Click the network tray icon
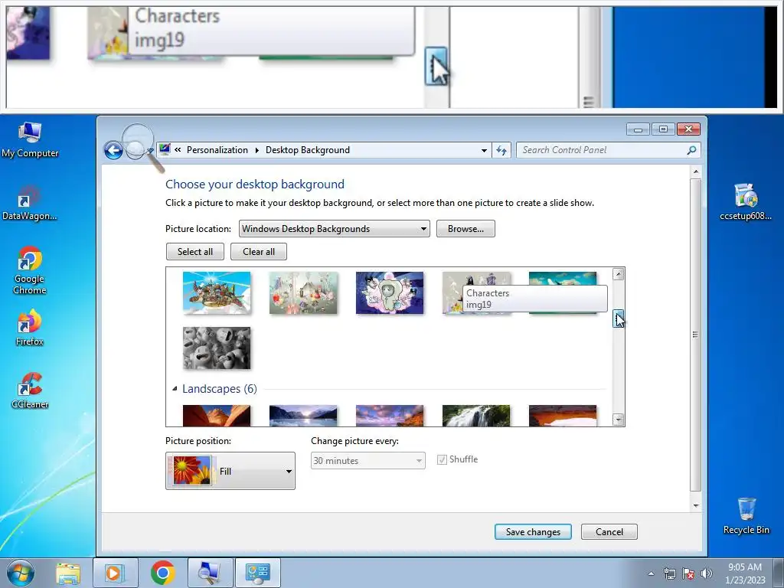 [669, 573]
